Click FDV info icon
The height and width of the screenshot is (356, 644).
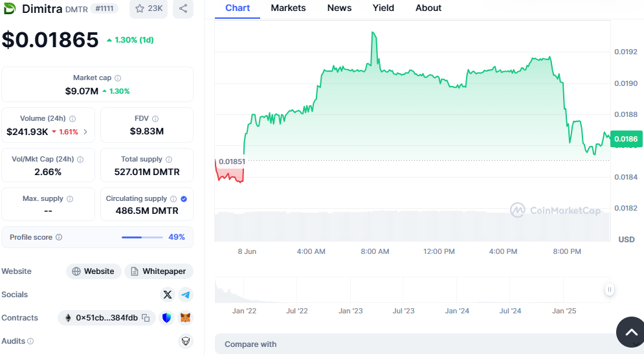pyautogui.click(x=155, y=118)
